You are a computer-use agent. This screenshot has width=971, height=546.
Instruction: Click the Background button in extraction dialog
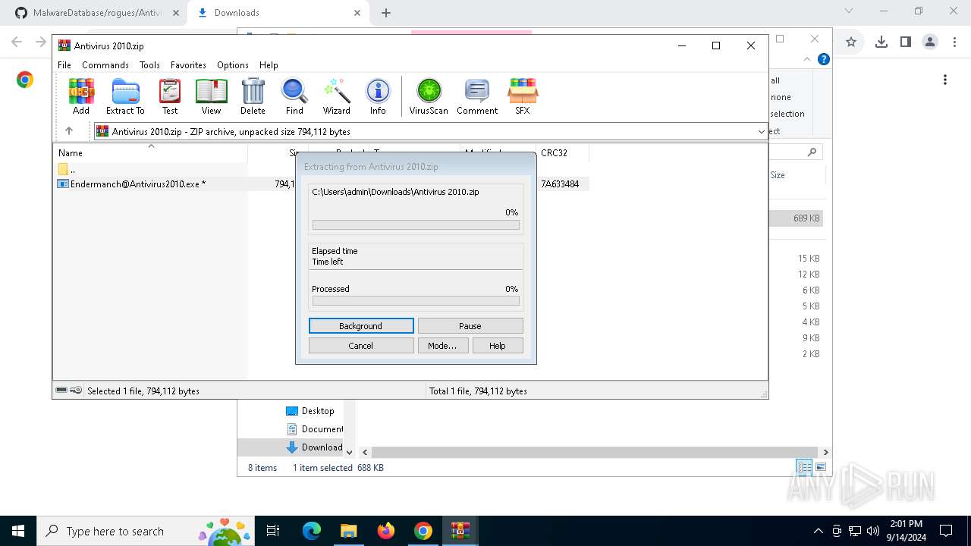pyautogui.click(x=361, y=326)
